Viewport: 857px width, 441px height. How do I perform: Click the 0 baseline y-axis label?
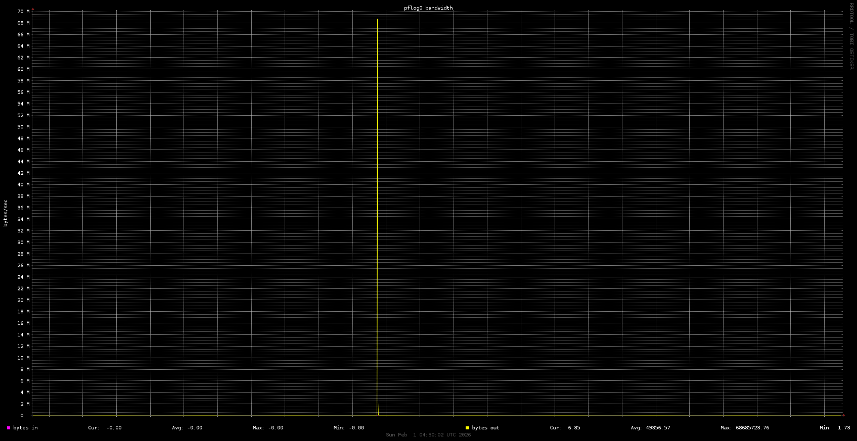[22, 416]
